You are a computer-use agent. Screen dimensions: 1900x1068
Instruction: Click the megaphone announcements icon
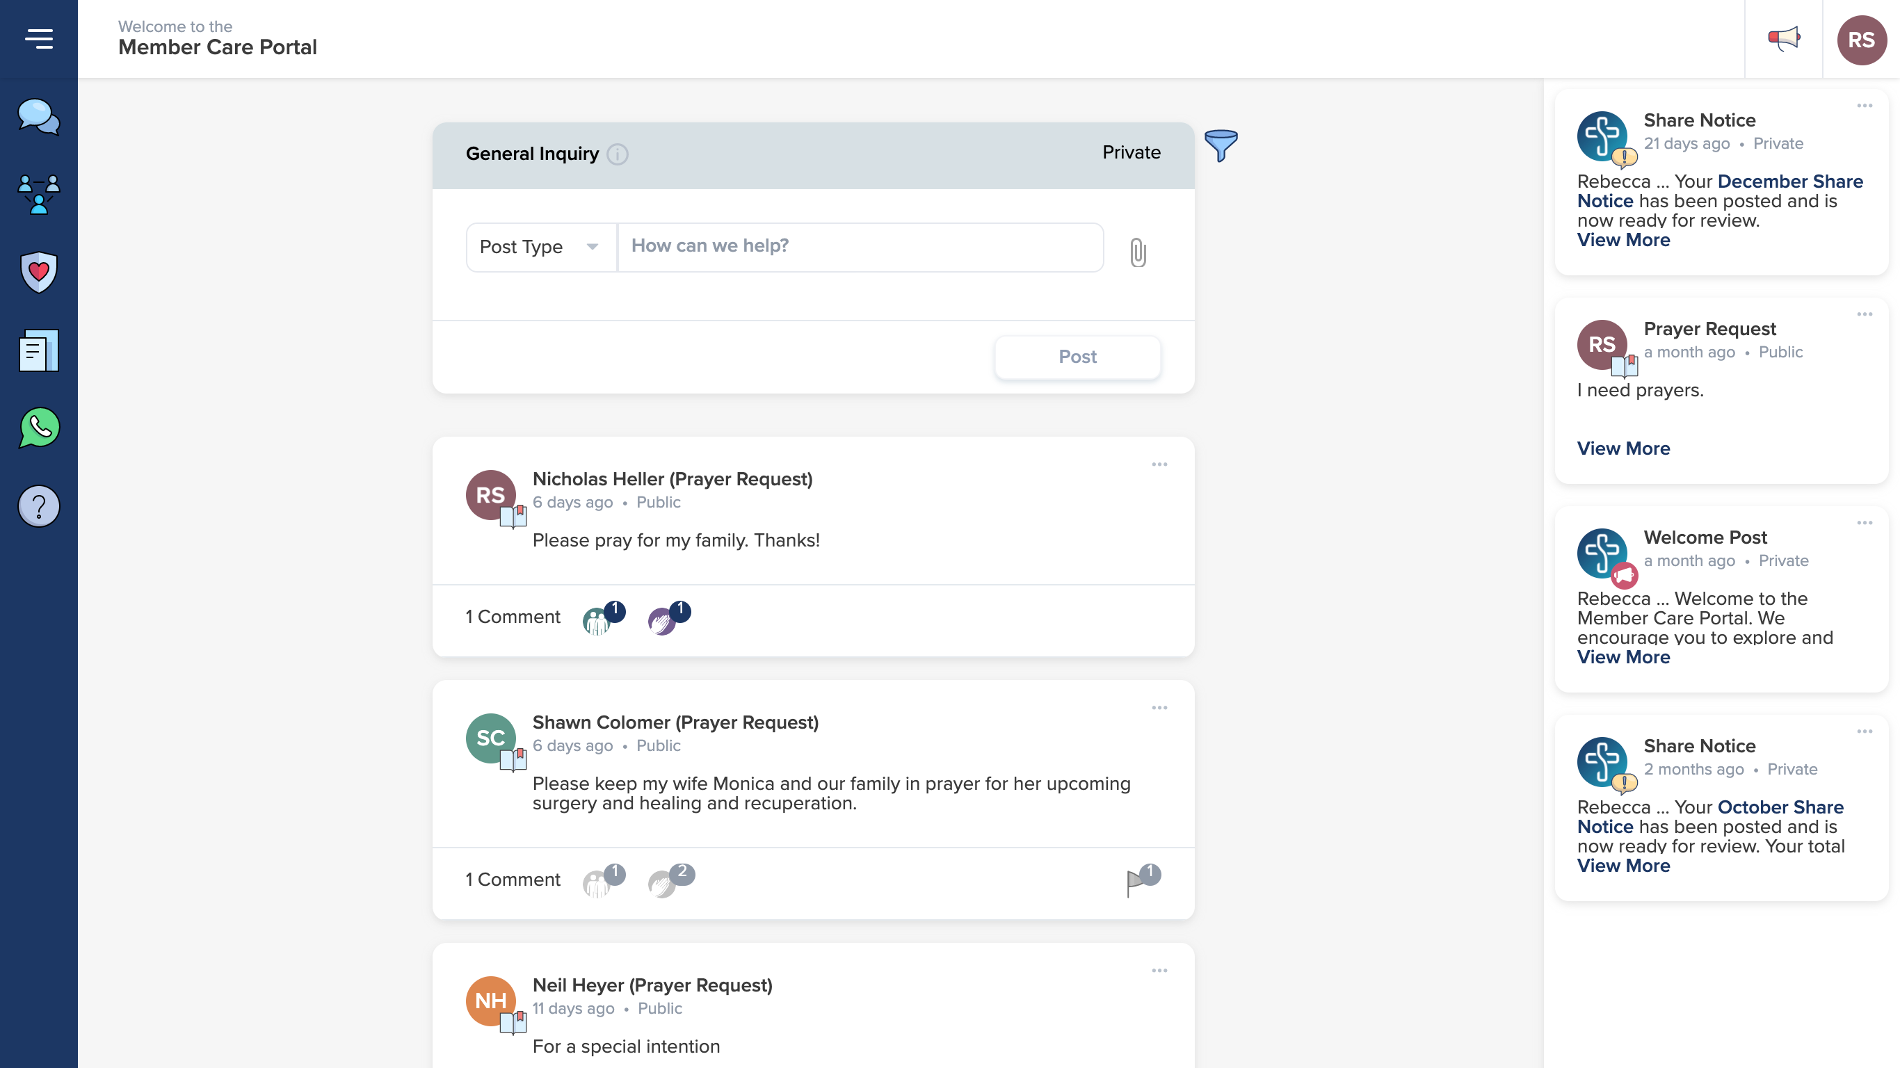point(1783,38)
